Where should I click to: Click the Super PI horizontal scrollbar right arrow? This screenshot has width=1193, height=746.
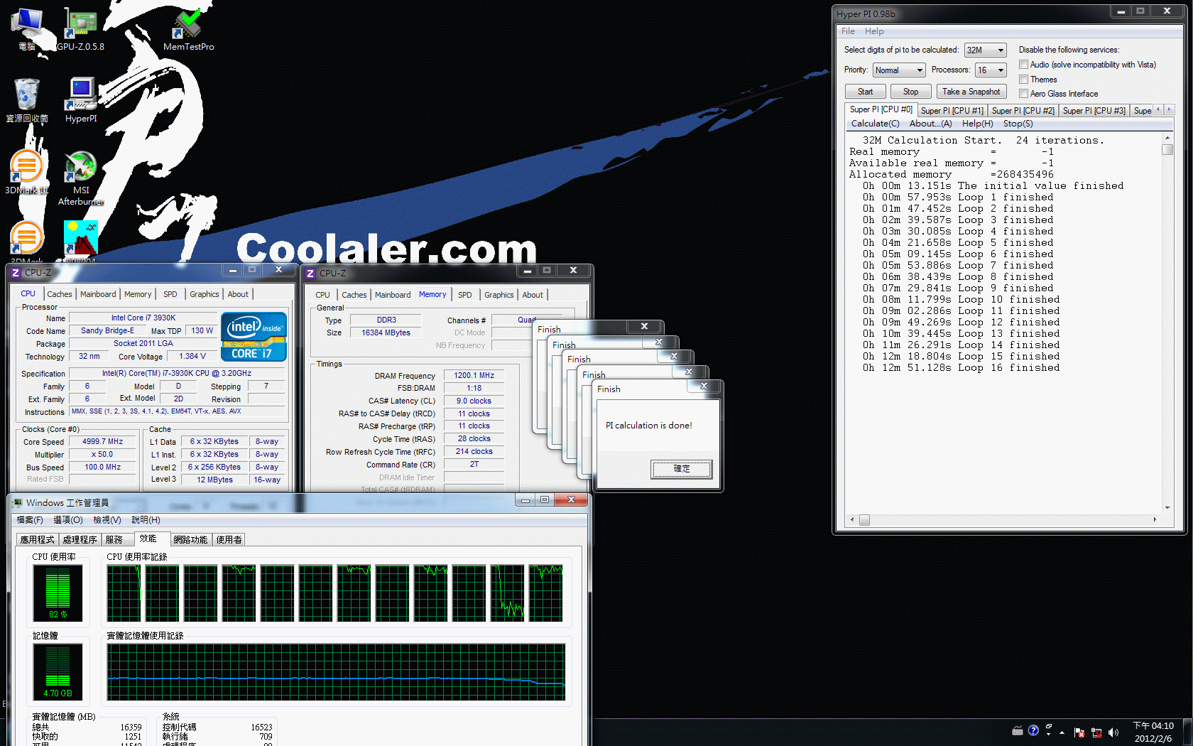pyautogui.click(x=1155, y=520)
